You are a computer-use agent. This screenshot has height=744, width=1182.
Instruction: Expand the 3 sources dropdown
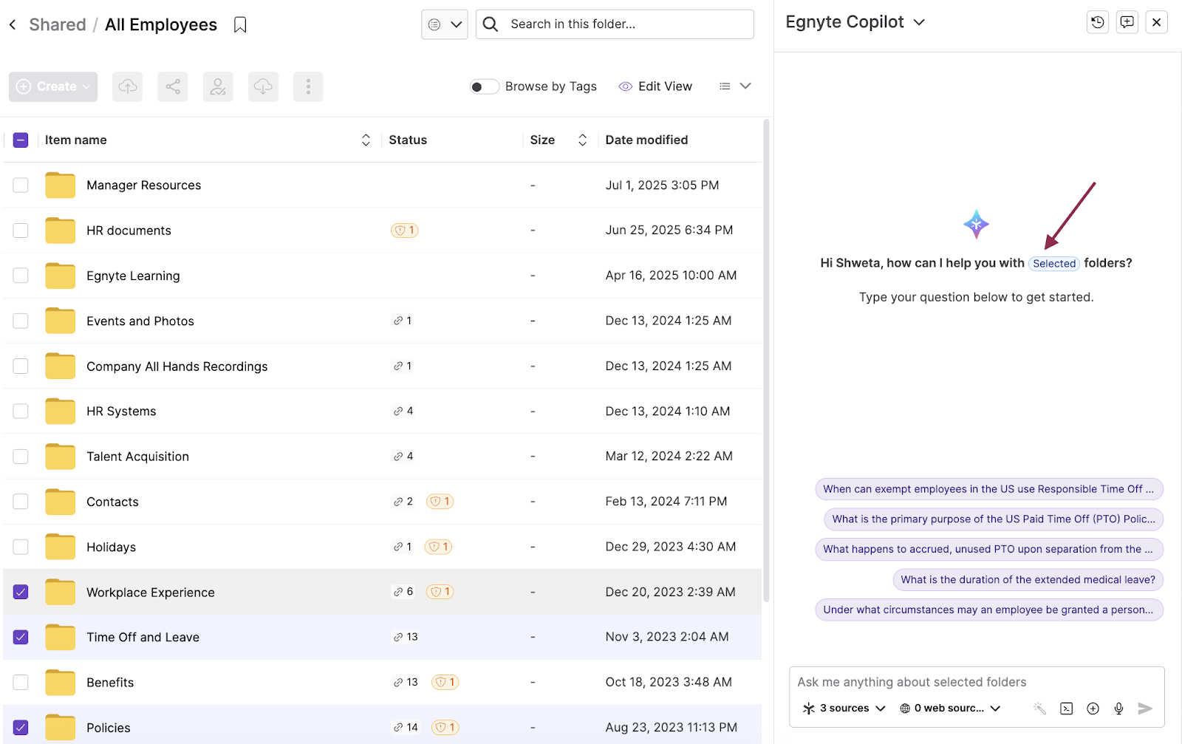(843, 708)
